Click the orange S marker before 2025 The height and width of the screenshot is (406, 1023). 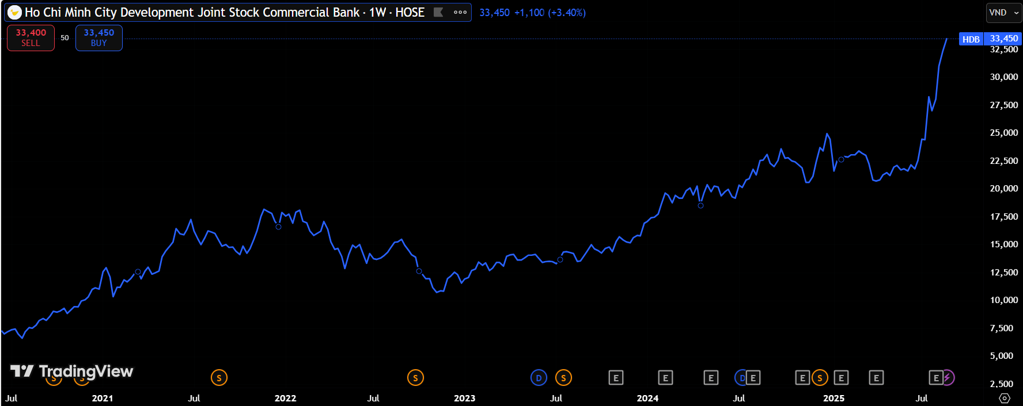point(820,378)
